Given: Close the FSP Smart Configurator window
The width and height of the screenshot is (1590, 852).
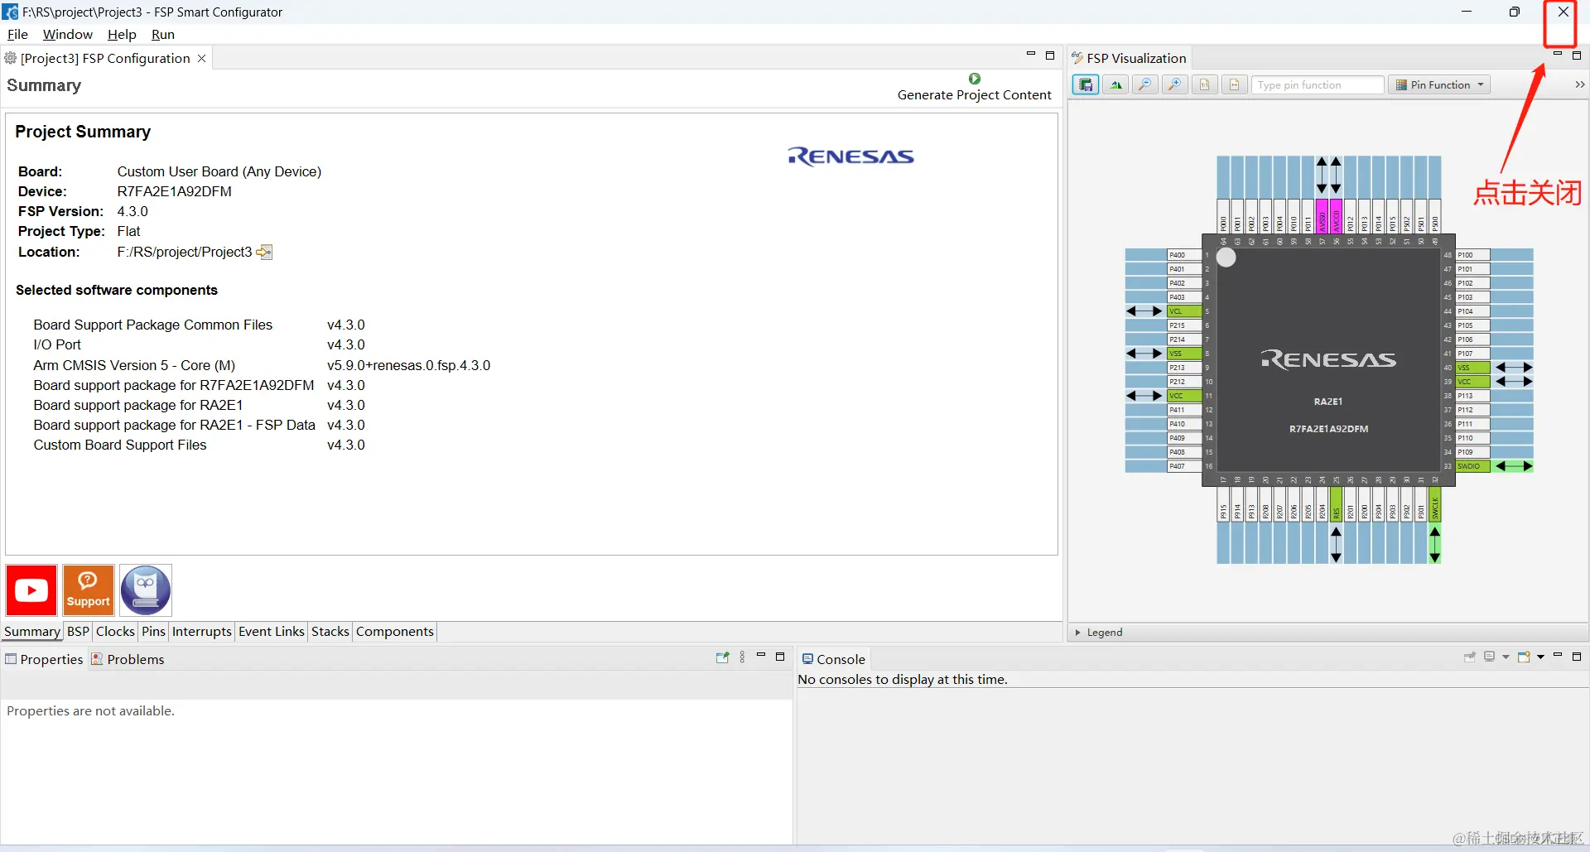Looking at the screenshot, I should tap(1563, 12).
